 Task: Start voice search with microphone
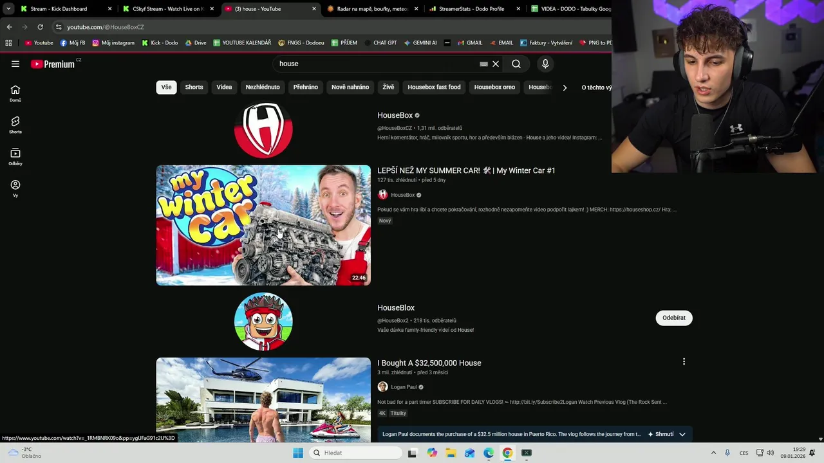tap(545, 64)
